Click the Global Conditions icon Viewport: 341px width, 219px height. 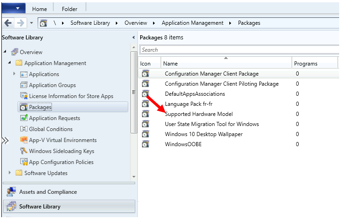click(x=24, y=129)
